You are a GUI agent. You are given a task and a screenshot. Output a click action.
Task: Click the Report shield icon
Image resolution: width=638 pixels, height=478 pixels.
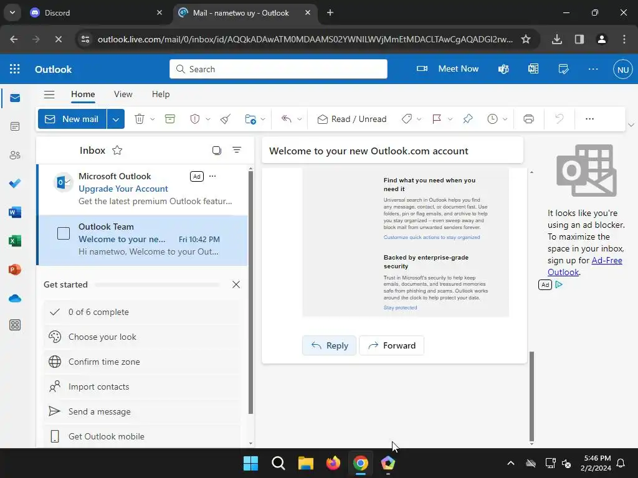pos(195,119)
